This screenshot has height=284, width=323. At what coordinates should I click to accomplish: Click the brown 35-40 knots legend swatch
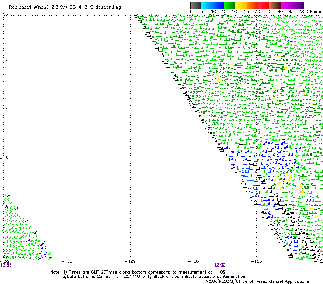tap(275, 5)
